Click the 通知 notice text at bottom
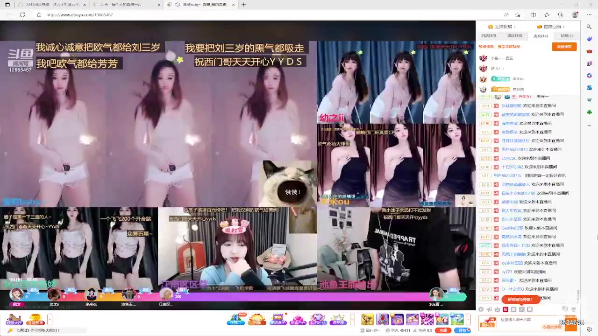Viewport: 598px width, 336px height. pyautogui.click(x=38, y=330)
